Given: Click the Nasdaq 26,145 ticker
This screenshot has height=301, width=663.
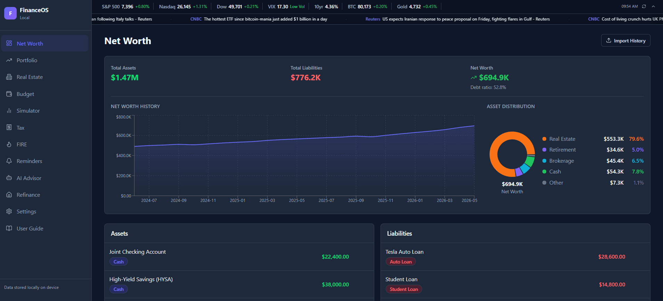Looking at the screenshot, I should pos(183,7).
